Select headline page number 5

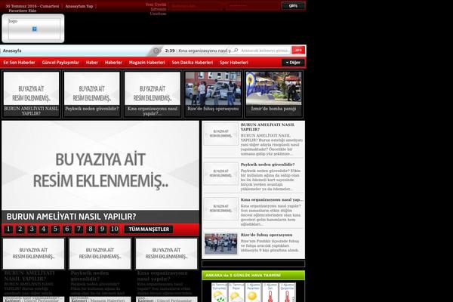click(55, 230)
